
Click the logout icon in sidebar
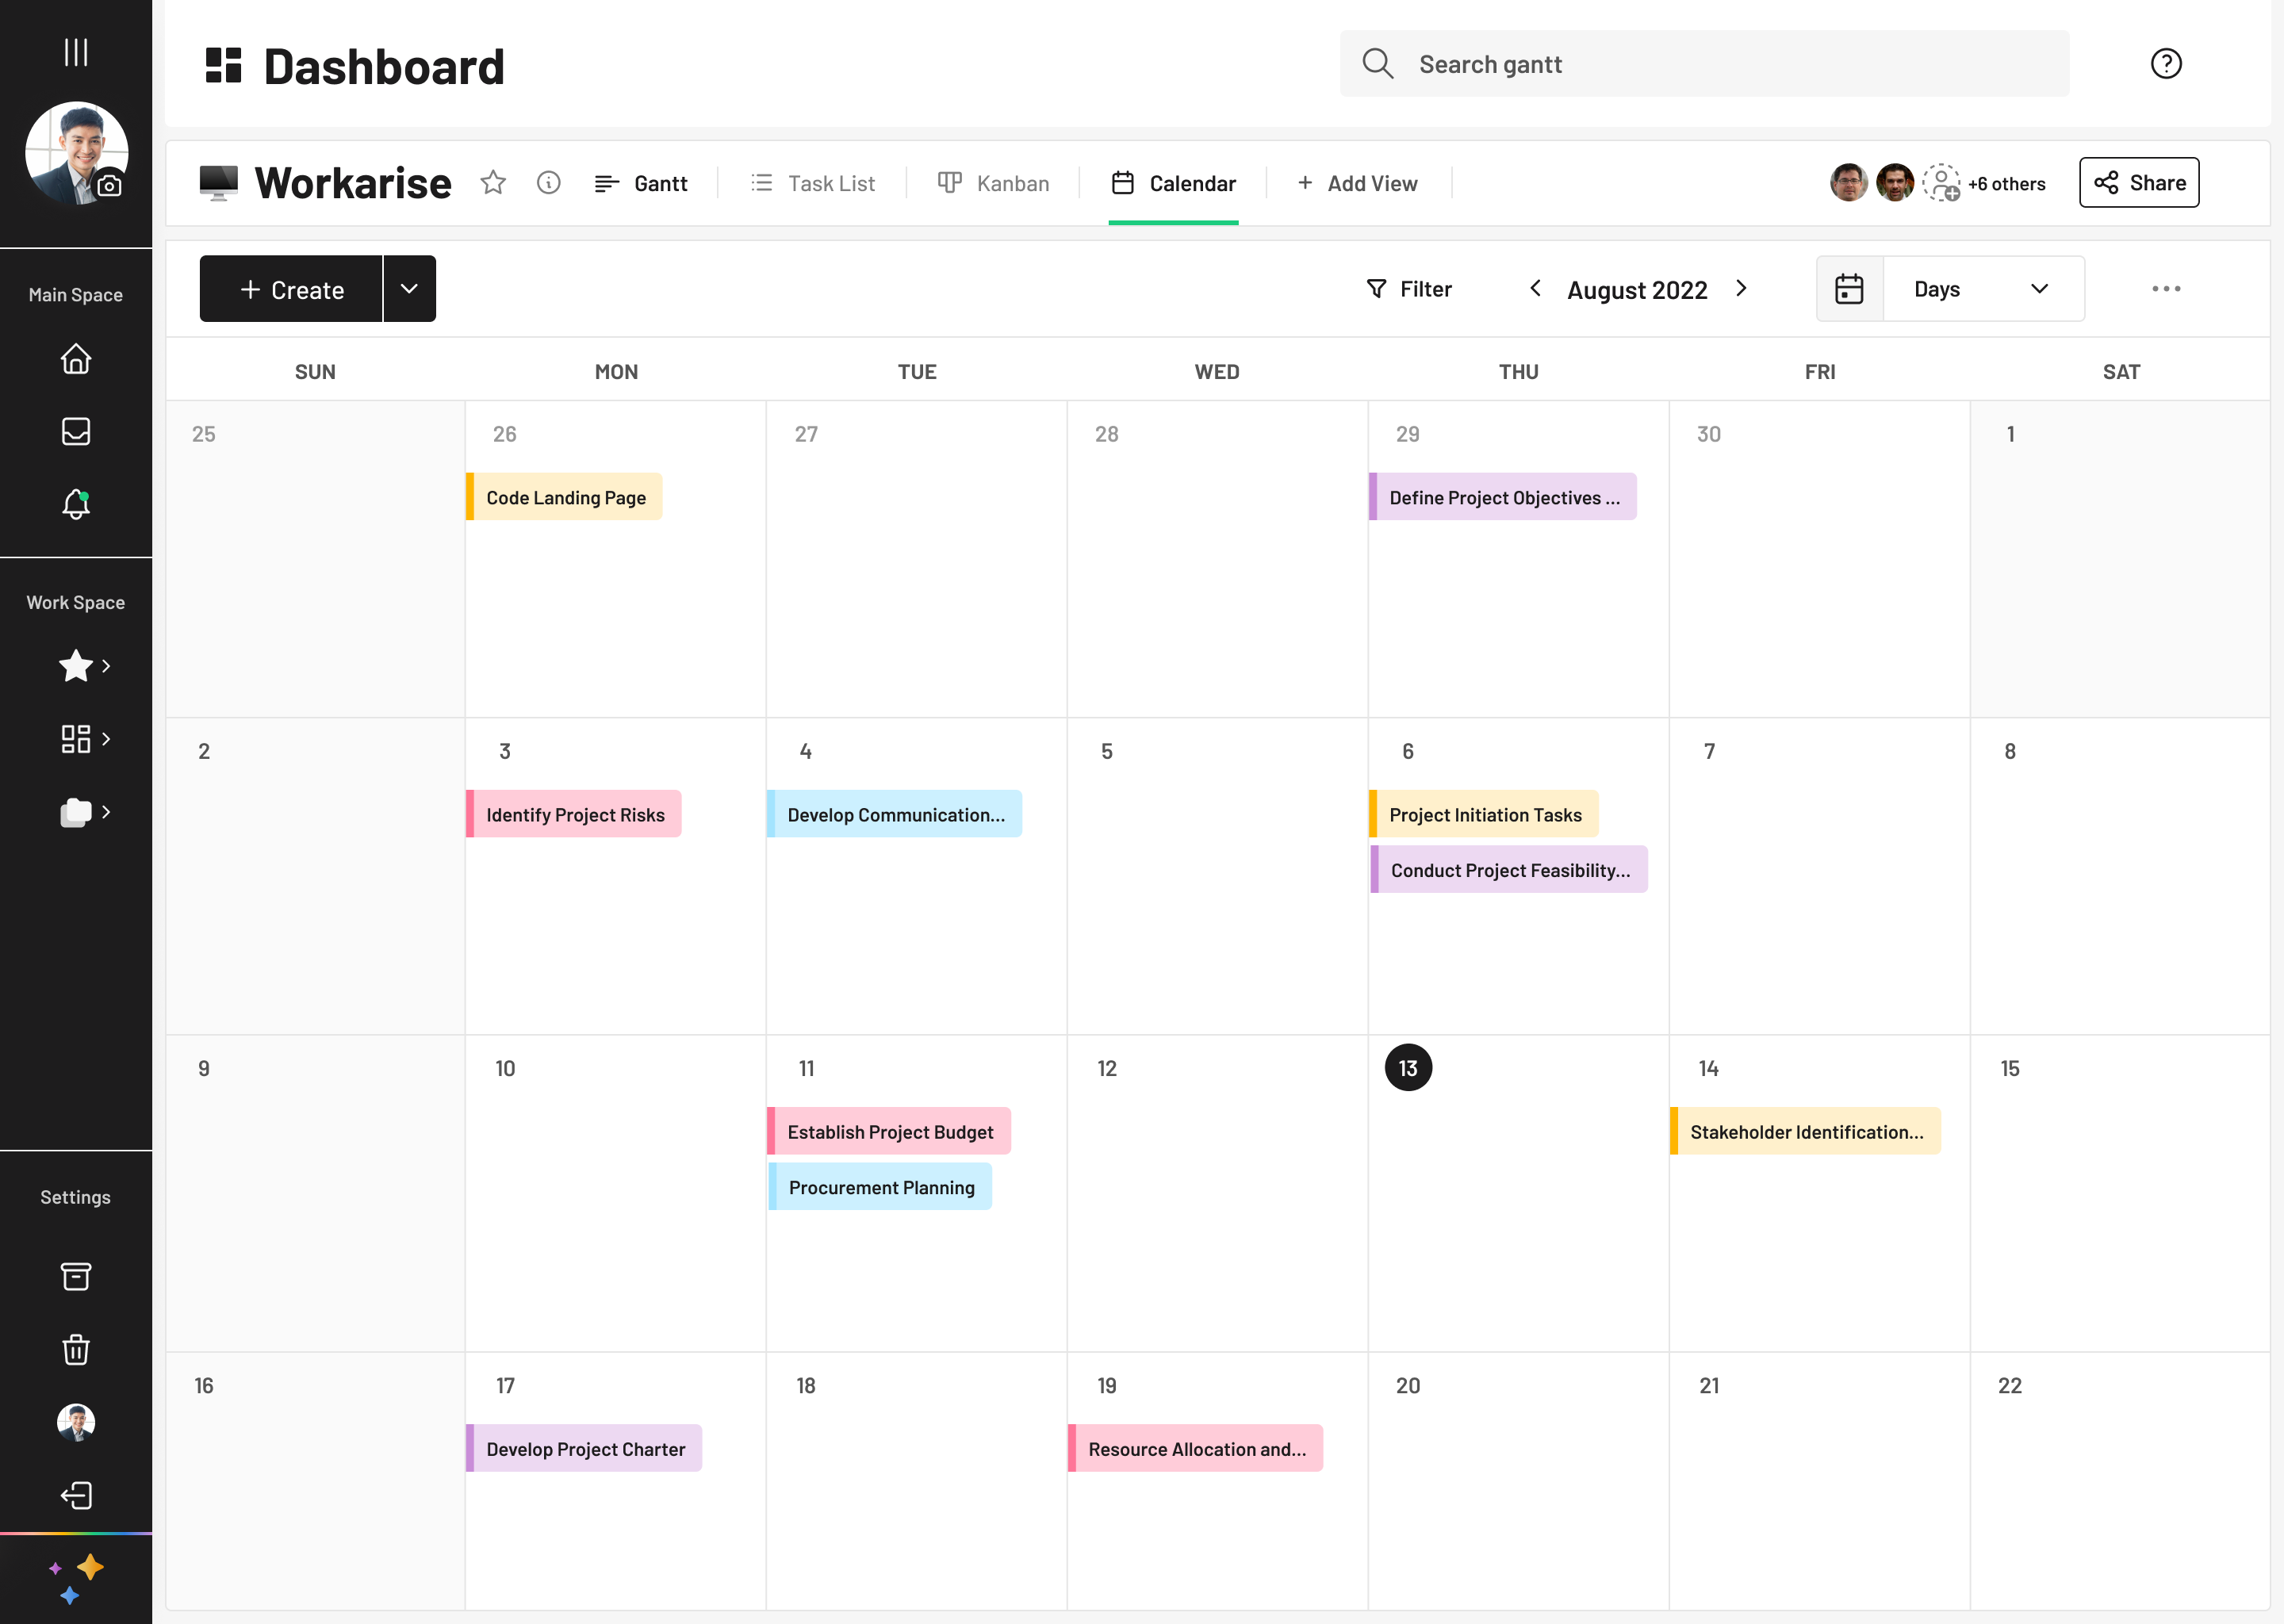coord(76,1495)
